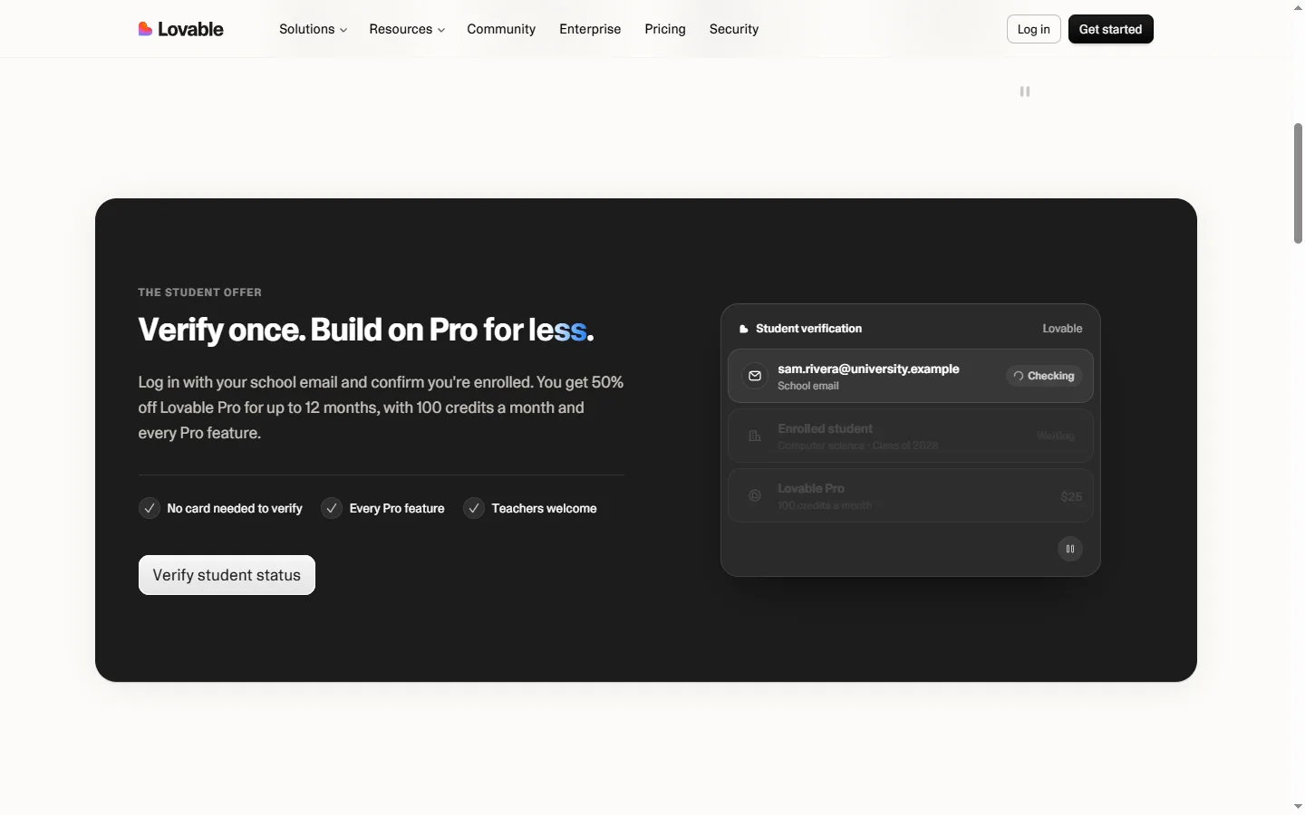Click the envelope icon beside the school email
Viewport: 1305px width, 815px height.
(x=755, y=376)
